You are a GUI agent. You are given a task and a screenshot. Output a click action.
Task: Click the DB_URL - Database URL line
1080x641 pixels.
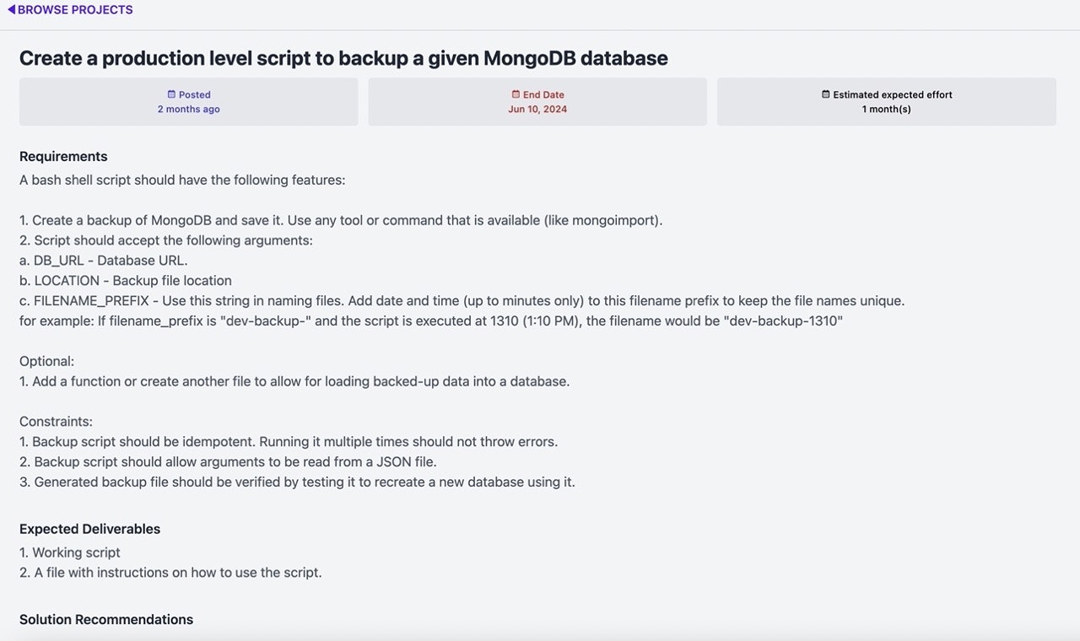104,261
